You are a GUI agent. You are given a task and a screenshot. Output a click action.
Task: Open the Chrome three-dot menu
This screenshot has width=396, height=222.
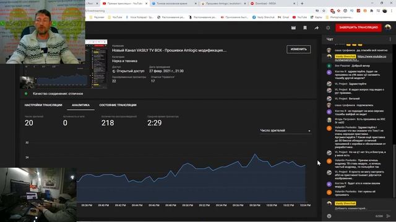pyautogui.click(x=392, y=11)
